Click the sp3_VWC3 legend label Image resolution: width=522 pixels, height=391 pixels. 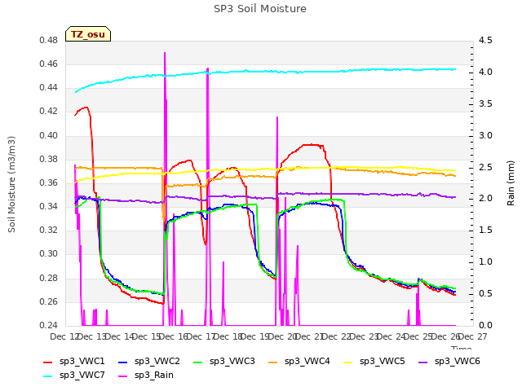click(232, 361)
